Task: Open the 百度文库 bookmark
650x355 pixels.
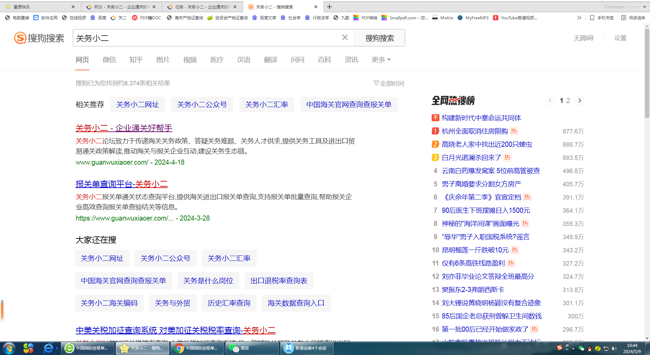Action: pyautogui.click(x=264, y=18)
